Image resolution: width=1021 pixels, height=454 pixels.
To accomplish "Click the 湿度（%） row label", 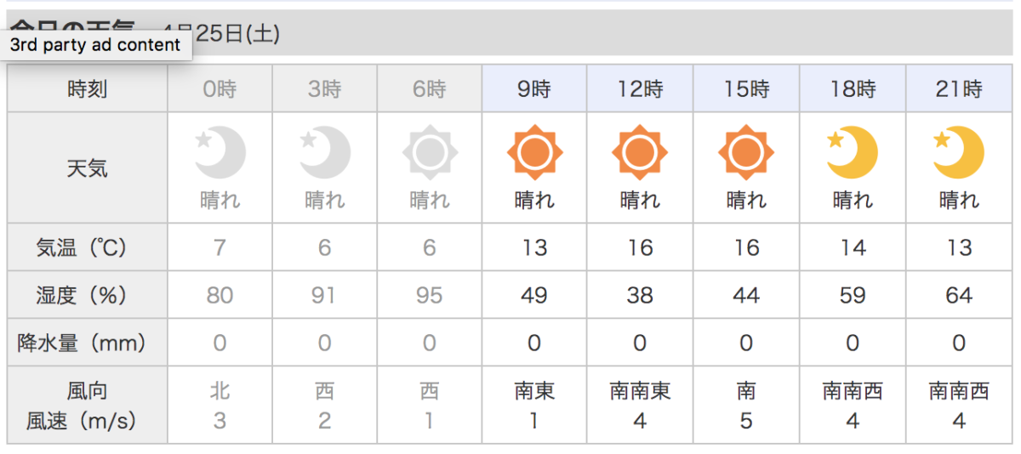I will tap(88, 295).
